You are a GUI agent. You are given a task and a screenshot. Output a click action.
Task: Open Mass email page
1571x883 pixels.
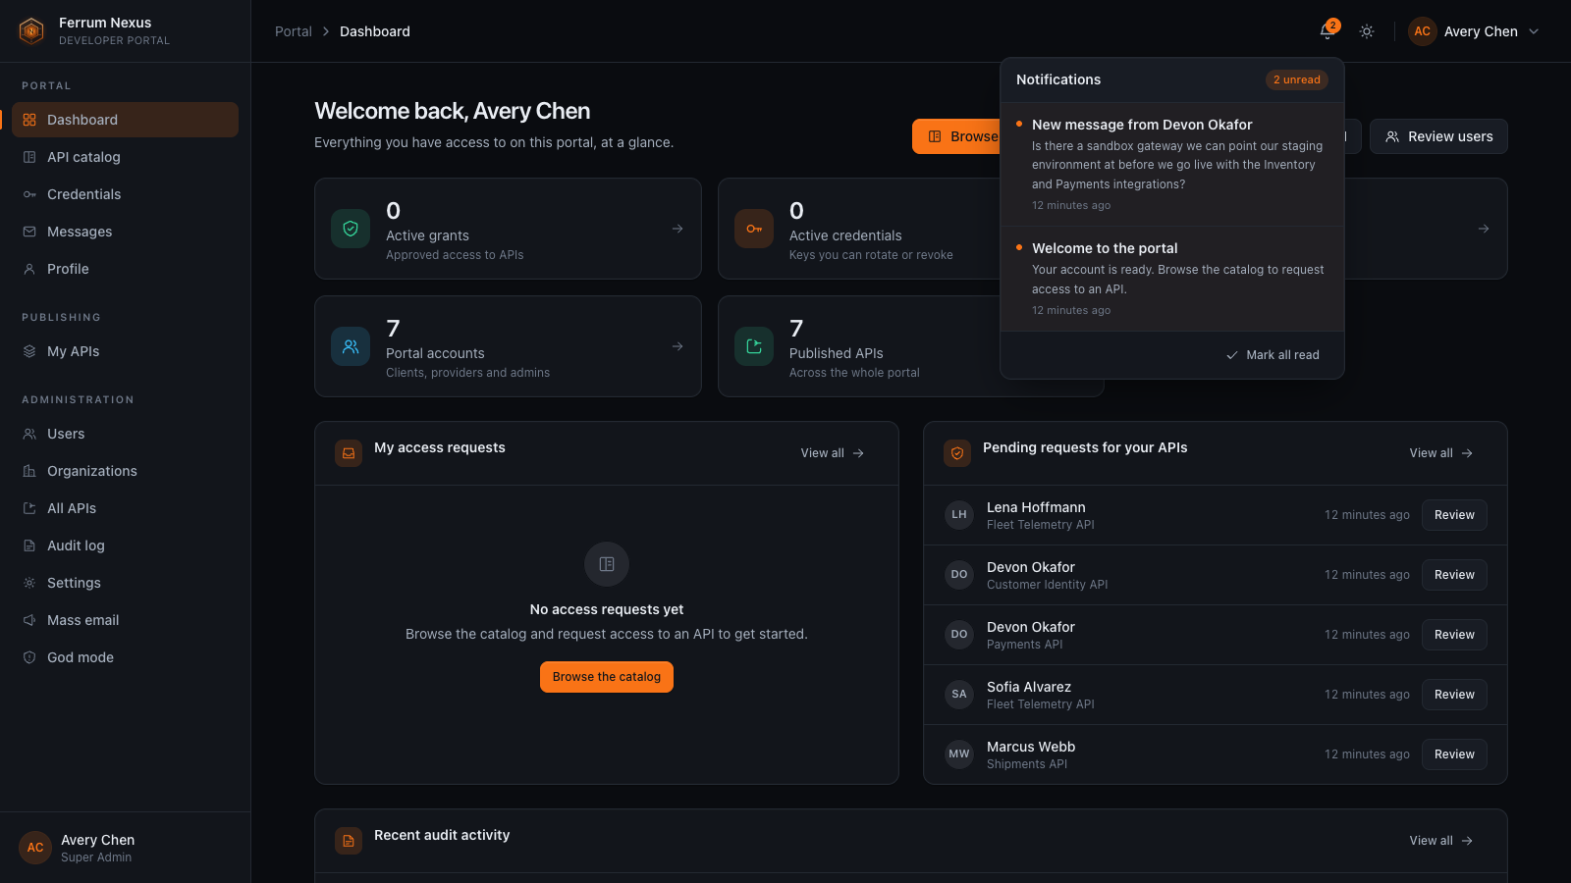(125, 620)
